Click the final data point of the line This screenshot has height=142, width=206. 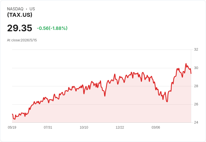click(191, 74)
